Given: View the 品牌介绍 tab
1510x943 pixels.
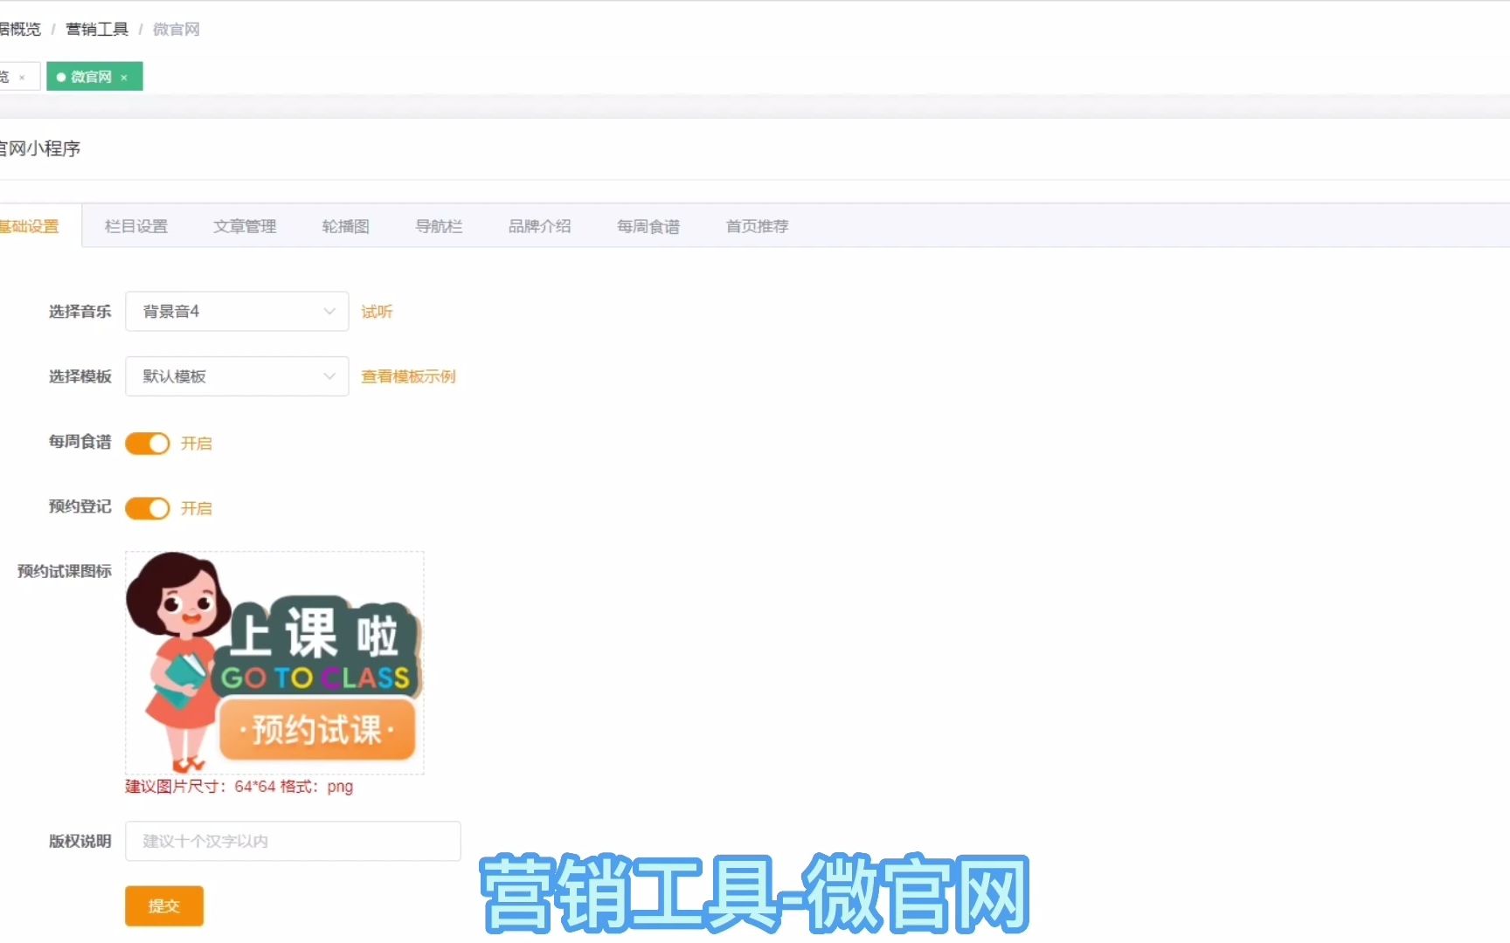Looking at the screenshot, I should [539, 225].
